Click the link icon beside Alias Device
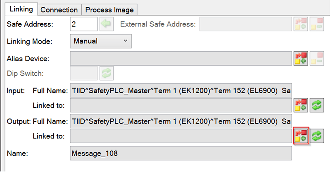 point(301,58)
